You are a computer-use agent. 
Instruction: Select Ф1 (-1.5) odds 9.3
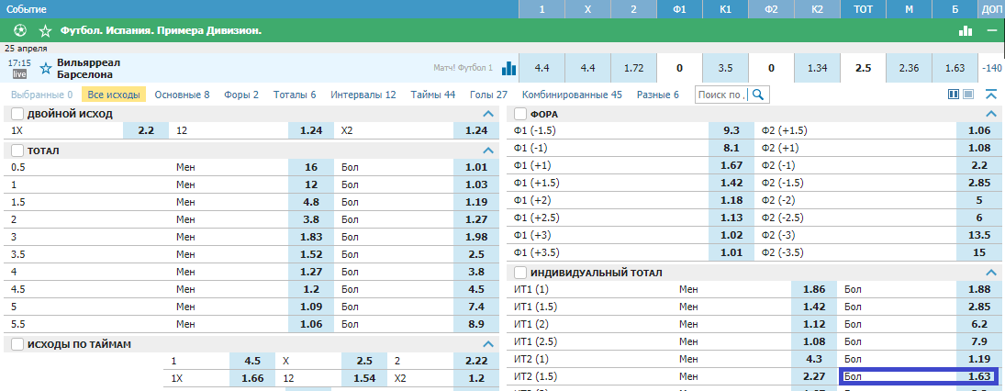coord(731,130)
